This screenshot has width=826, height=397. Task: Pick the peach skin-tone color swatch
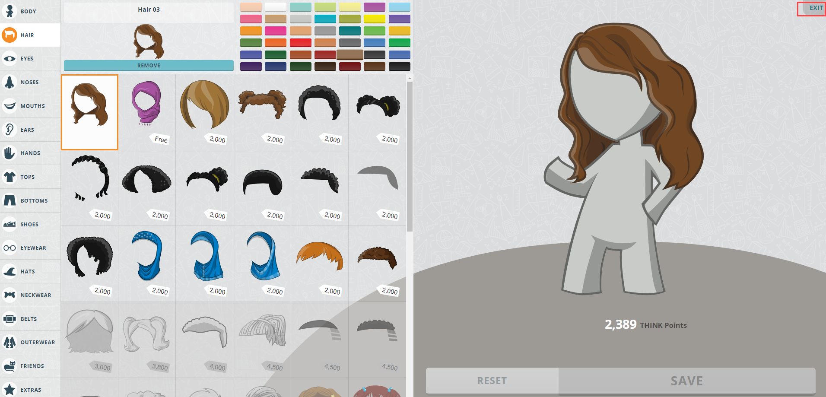tap(251, 7)
